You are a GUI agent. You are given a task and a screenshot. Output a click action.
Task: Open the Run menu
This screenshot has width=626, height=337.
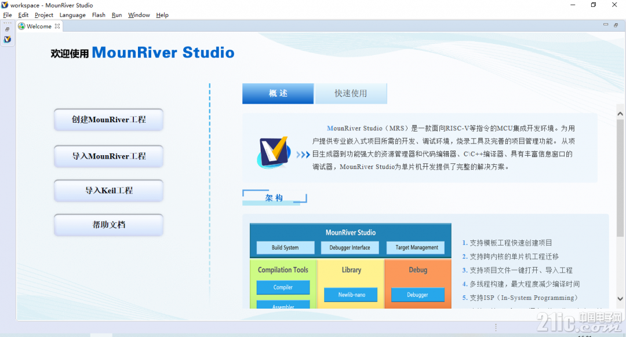(x=117, y=14)
